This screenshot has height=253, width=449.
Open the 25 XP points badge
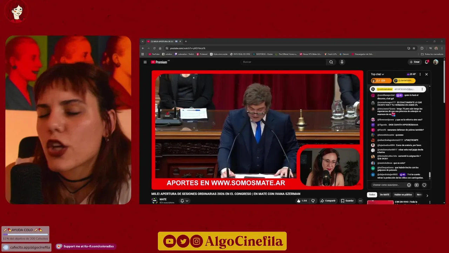click(x=411, y=74)
